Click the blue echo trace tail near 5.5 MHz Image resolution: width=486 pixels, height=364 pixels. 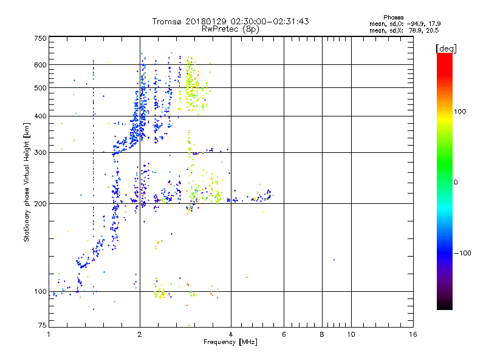click(x=268, y=194)
